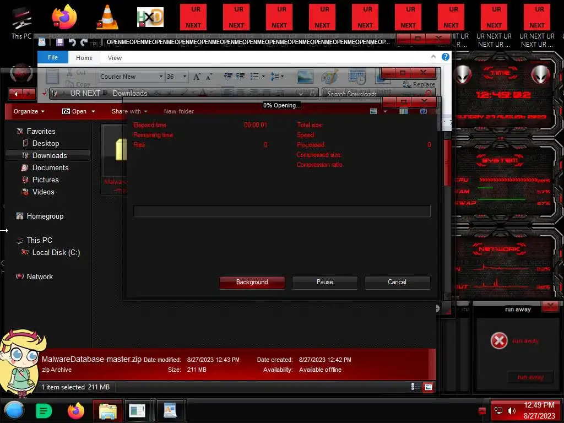Viewport: 564px width, 423px height.
Task: Cancel the 7-Zip opening operation
Action: coord(397,283)
